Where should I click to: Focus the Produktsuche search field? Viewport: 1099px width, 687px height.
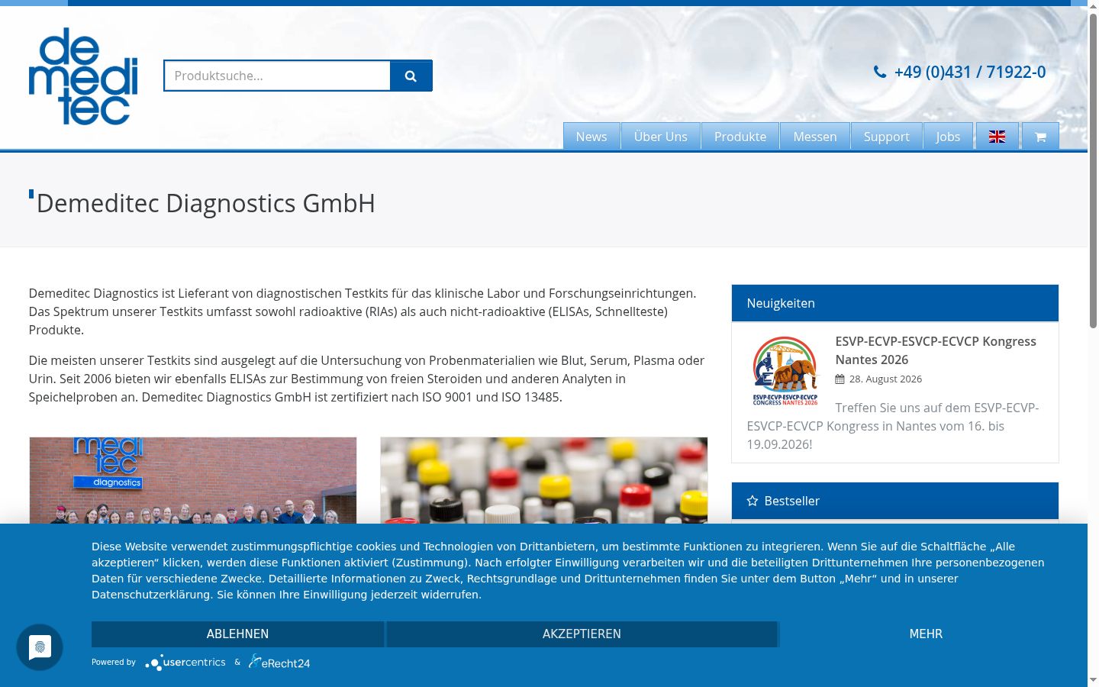(x=277, y=76)
